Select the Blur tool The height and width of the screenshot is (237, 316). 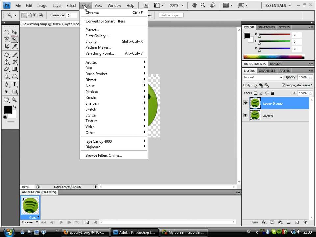pos(7,76)
